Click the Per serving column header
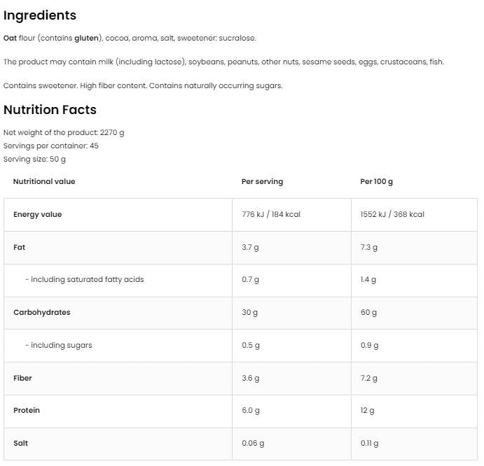Viewport: 484px width, 466px height. click(x=262, y=181)
